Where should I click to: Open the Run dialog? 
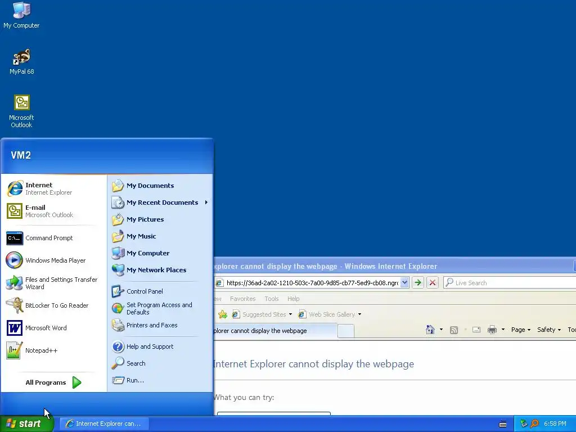click(160, 380)
